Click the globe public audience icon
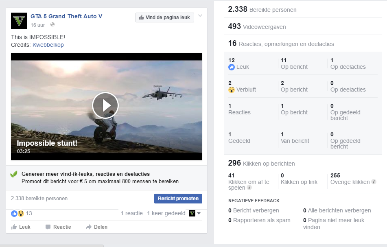This screenshot has height=247, width=387. (x=52, y=25)
